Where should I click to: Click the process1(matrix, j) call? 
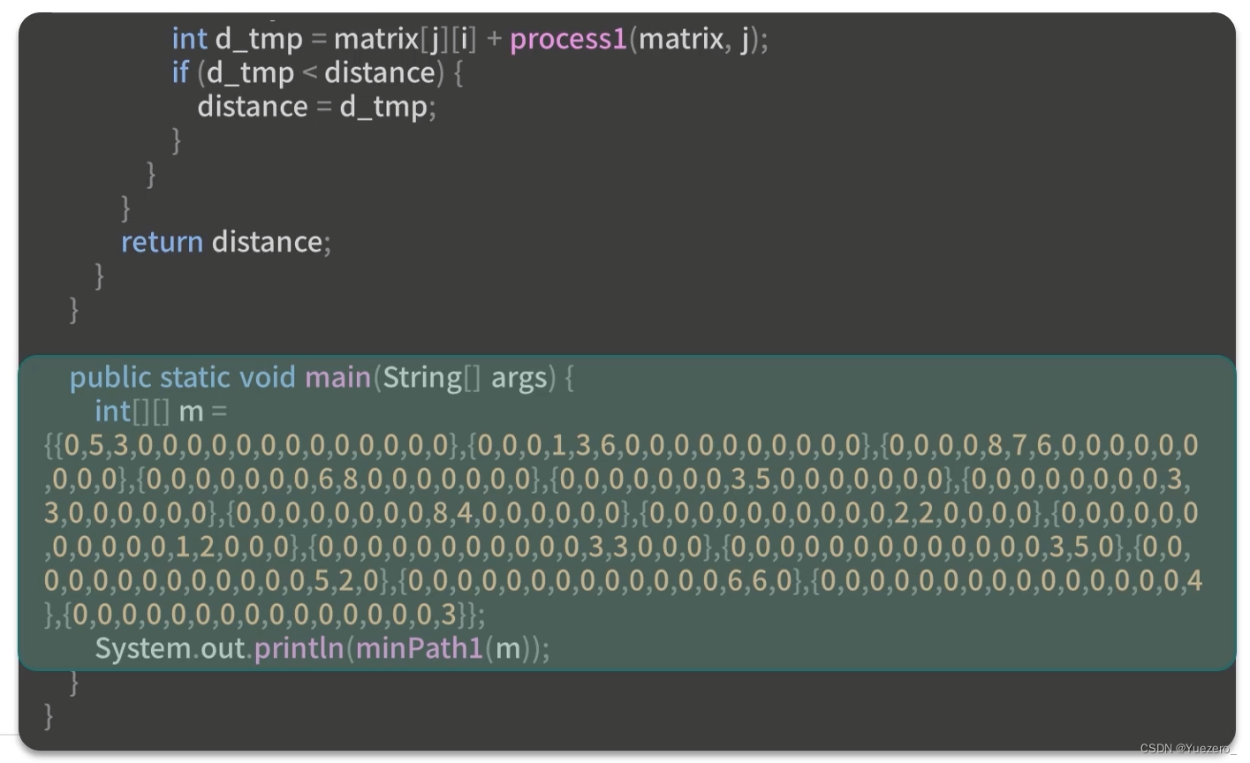[635, 38]
